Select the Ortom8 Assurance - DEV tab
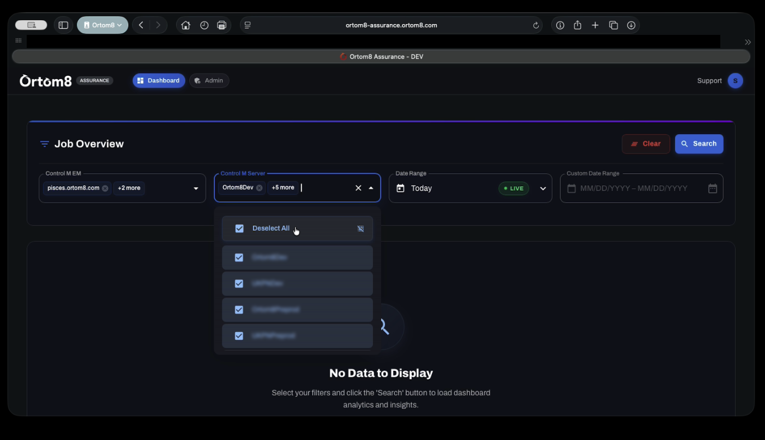Screen dimensions: 765x440 point(381,57)
